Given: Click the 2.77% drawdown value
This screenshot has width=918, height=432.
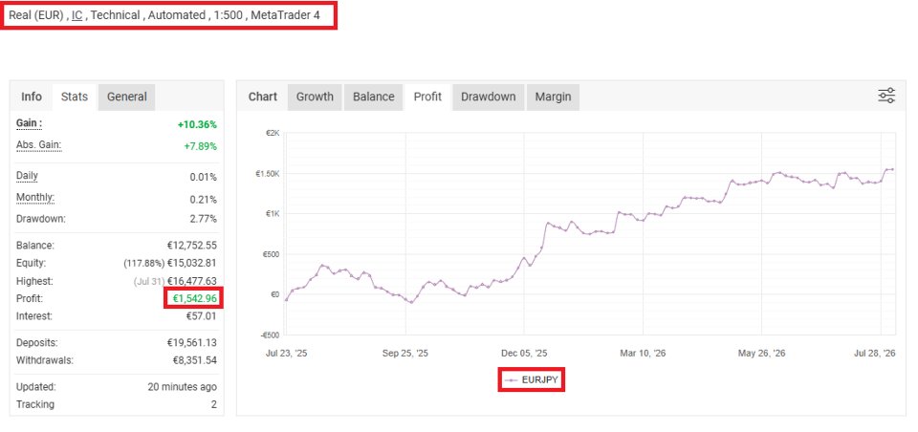Looking at the screenshot, I should (203, 219).
